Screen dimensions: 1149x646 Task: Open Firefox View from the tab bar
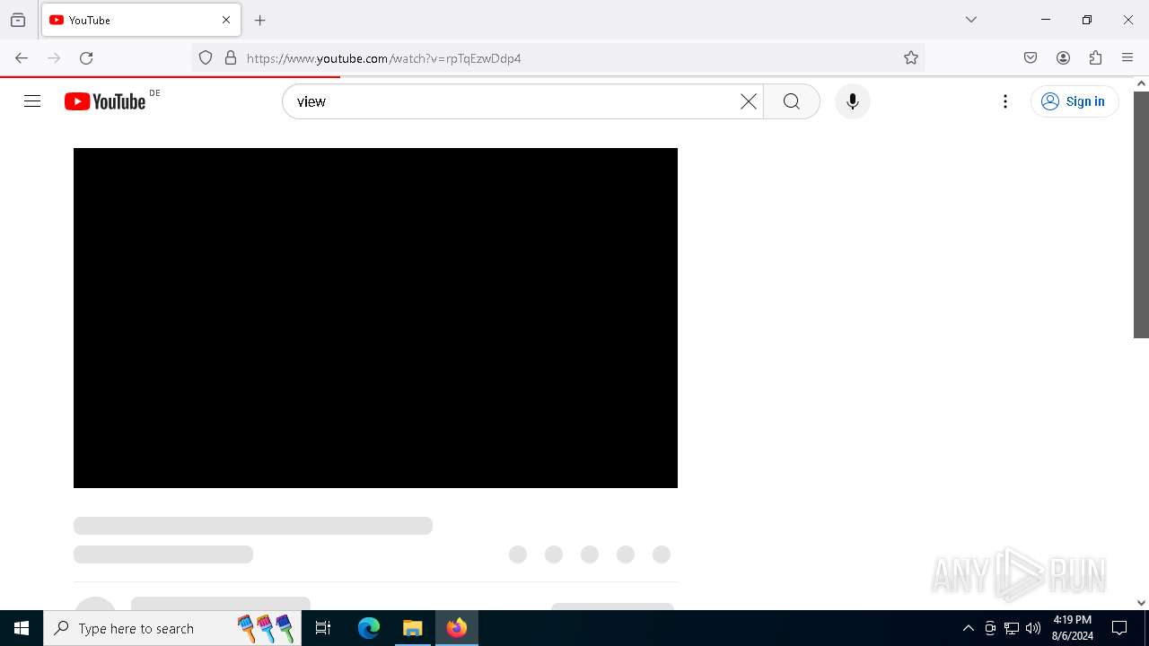coord(18,20)
